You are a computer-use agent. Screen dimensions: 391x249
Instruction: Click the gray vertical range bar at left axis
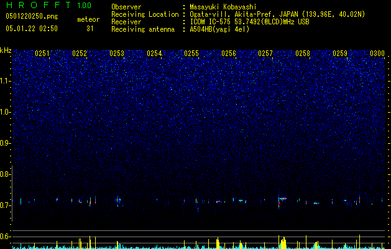coord(12,194)
